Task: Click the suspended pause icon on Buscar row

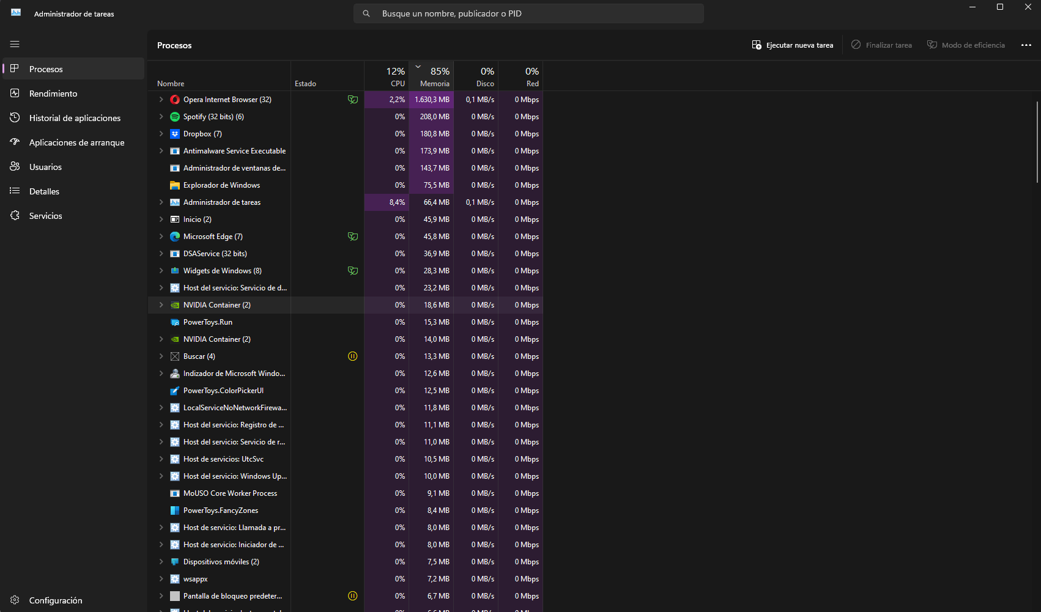Action: tap(353, 356)
